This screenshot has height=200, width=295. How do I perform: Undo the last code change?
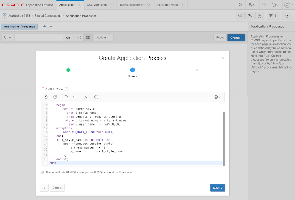coord(46,97)
